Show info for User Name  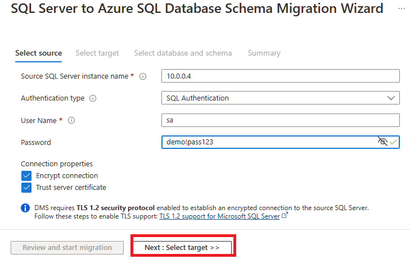coord(71,120)
